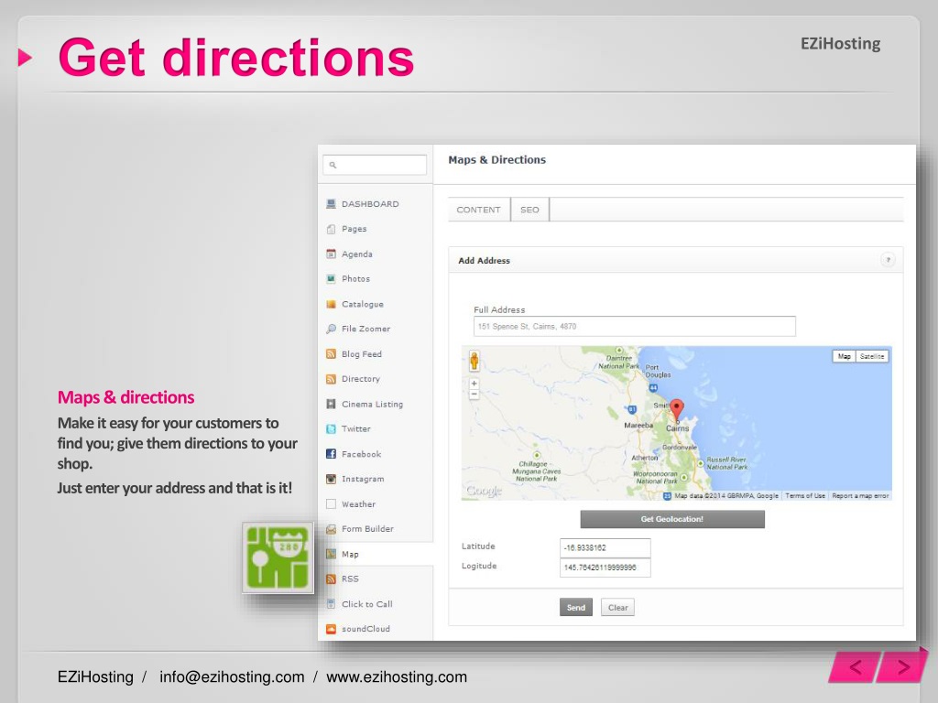Open Dashboard from sidebar menu
The image size is (938, 703).
[x=370, y=204]
